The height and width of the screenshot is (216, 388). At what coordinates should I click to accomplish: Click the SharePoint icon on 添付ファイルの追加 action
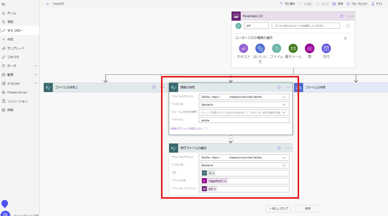[x=173, y=148]
